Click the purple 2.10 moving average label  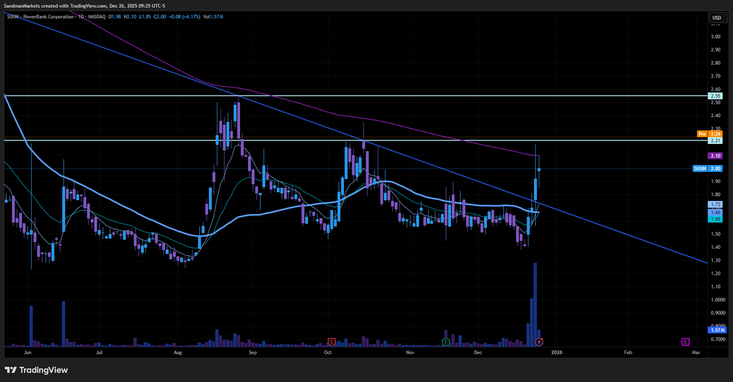point(715,156)
